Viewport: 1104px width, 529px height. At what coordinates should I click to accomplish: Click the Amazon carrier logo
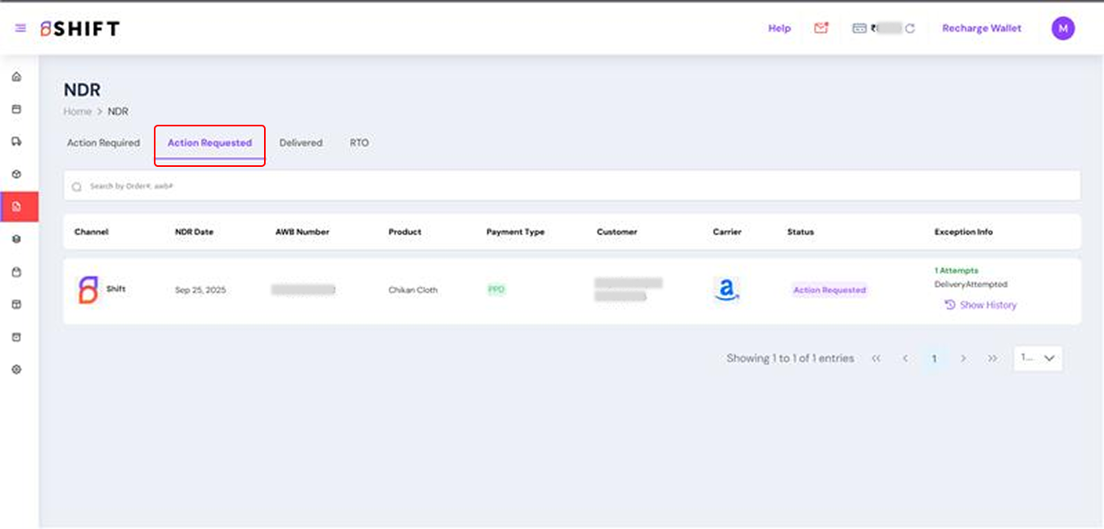[727, 289]
